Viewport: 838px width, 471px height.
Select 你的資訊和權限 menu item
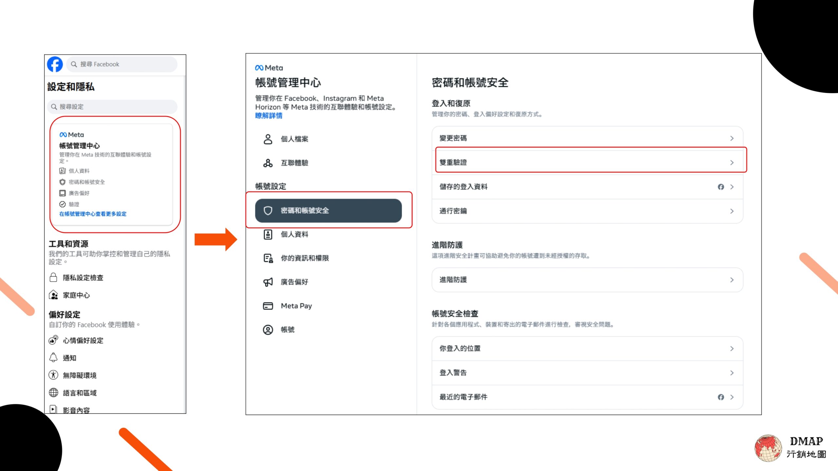(x=304, y=258)
